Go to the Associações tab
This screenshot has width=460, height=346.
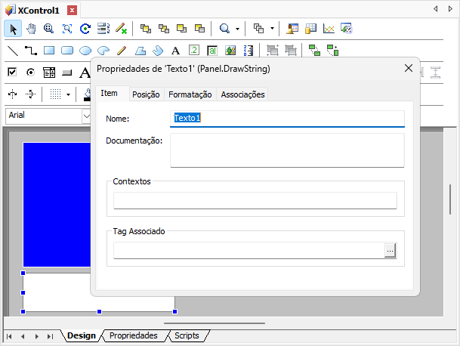[242, 94]
